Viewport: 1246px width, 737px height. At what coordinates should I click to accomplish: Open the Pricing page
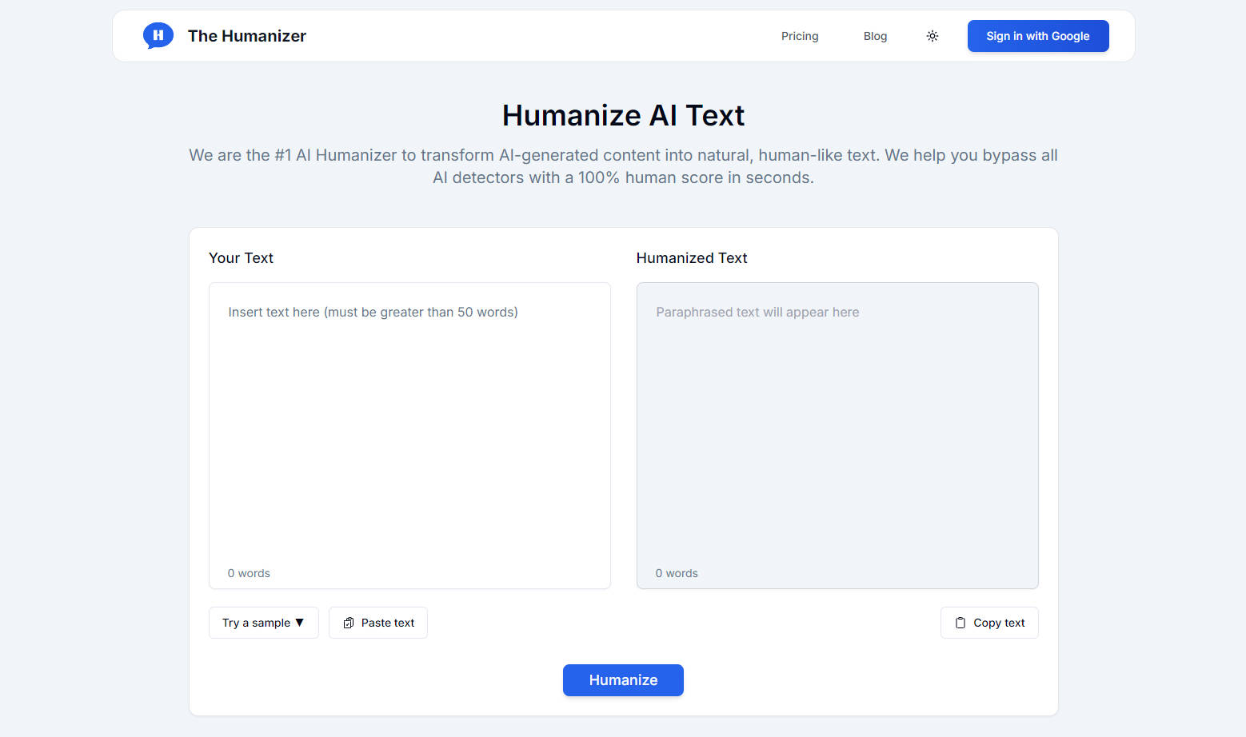point(799,36)
